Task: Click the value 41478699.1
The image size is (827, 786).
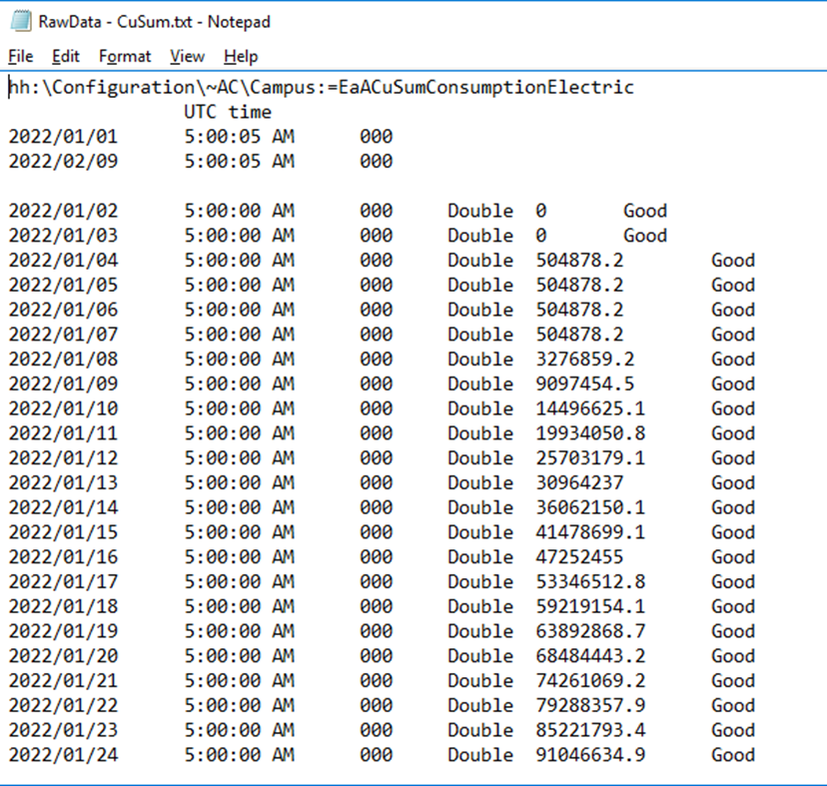Action: point(590,533)
